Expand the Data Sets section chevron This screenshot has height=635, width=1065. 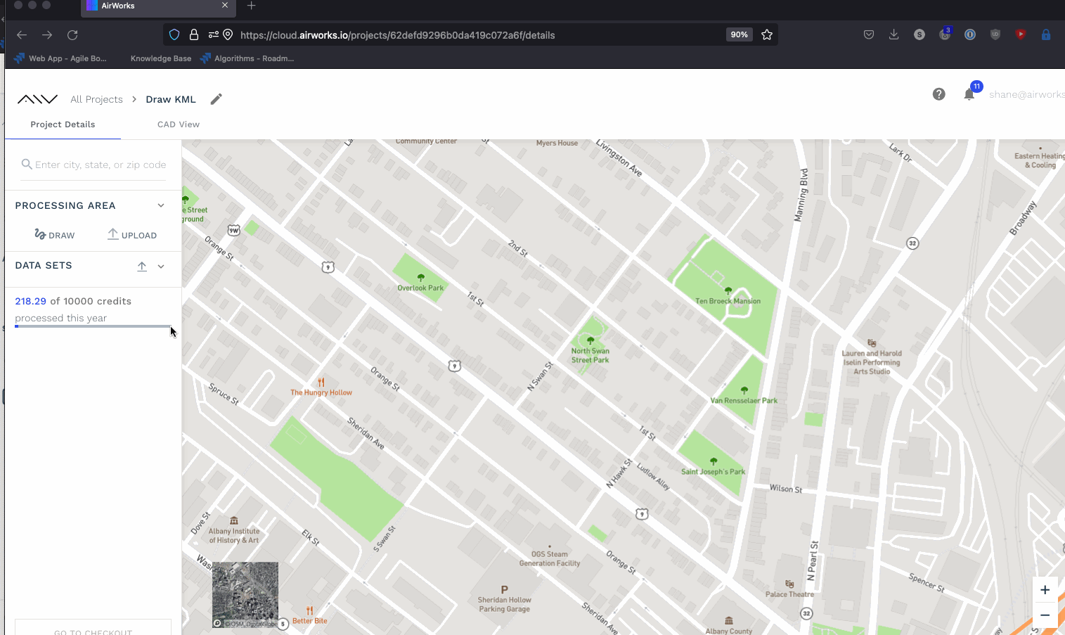coord(161,267)
